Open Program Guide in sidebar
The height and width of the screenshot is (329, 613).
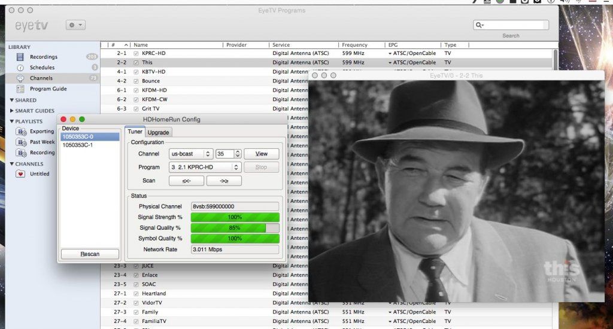(48, 89)
